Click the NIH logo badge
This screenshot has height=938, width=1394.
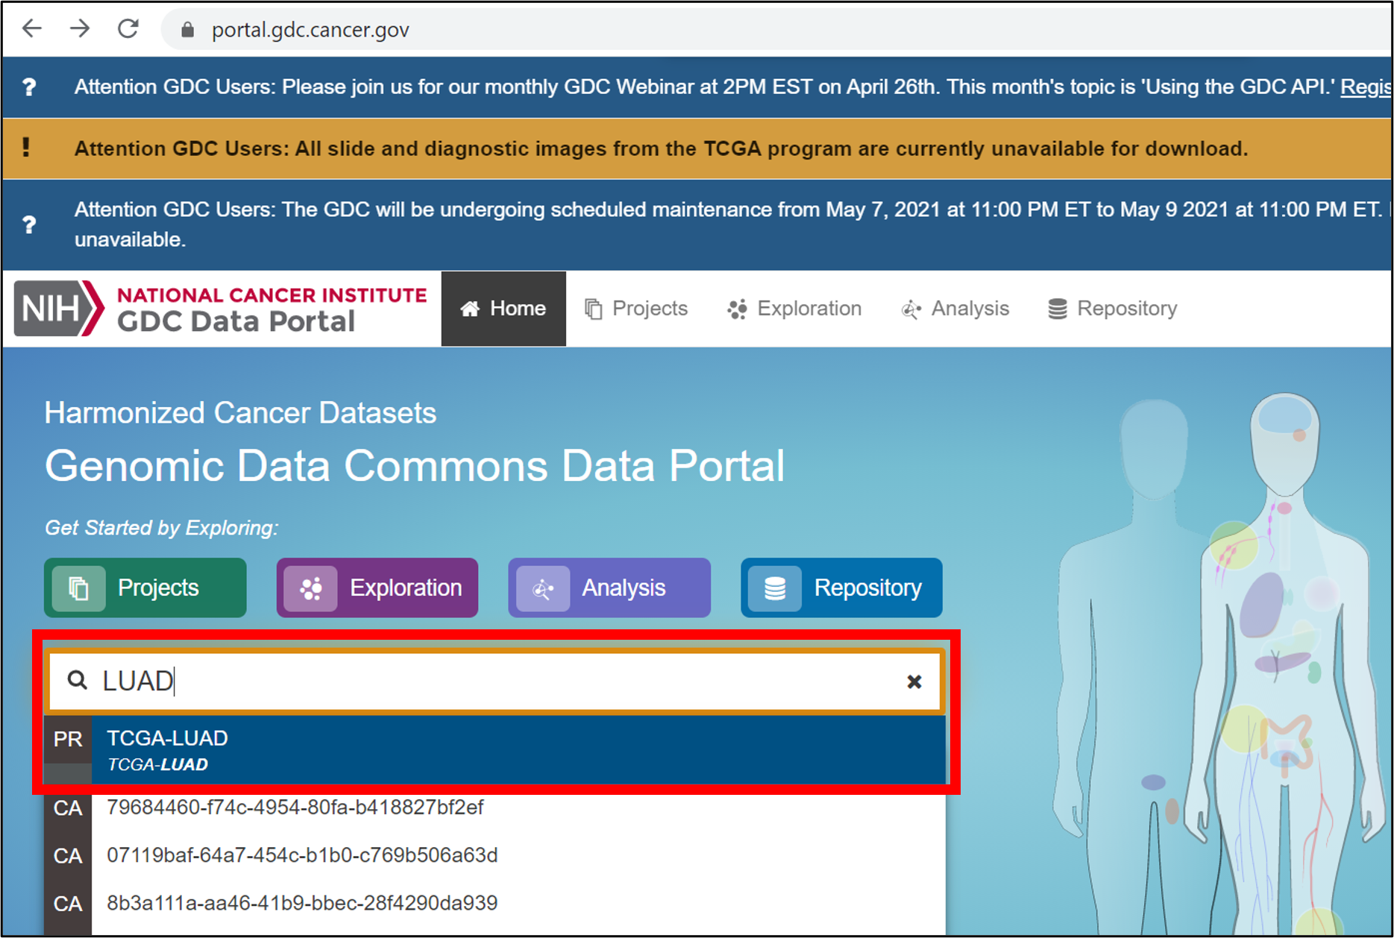(x=60, y=308)
